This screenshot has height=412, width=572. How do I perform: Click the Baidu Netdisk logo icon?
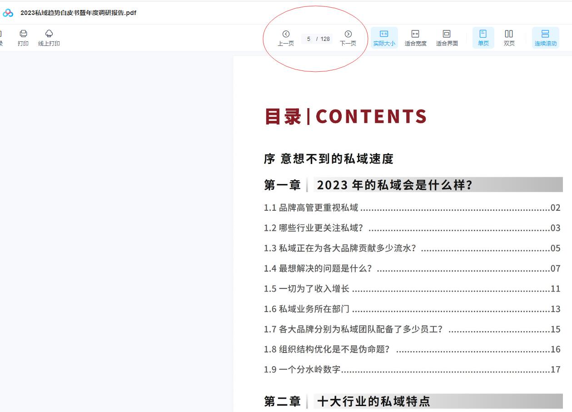[x=8, y=13]
